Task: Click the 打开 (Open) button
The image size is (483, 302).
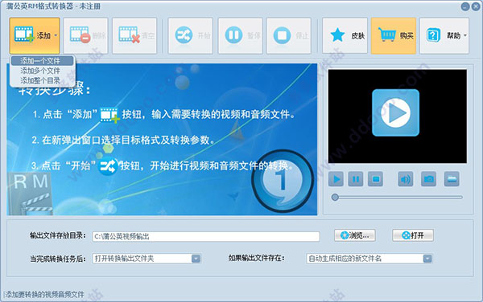Action: [413, 235]
